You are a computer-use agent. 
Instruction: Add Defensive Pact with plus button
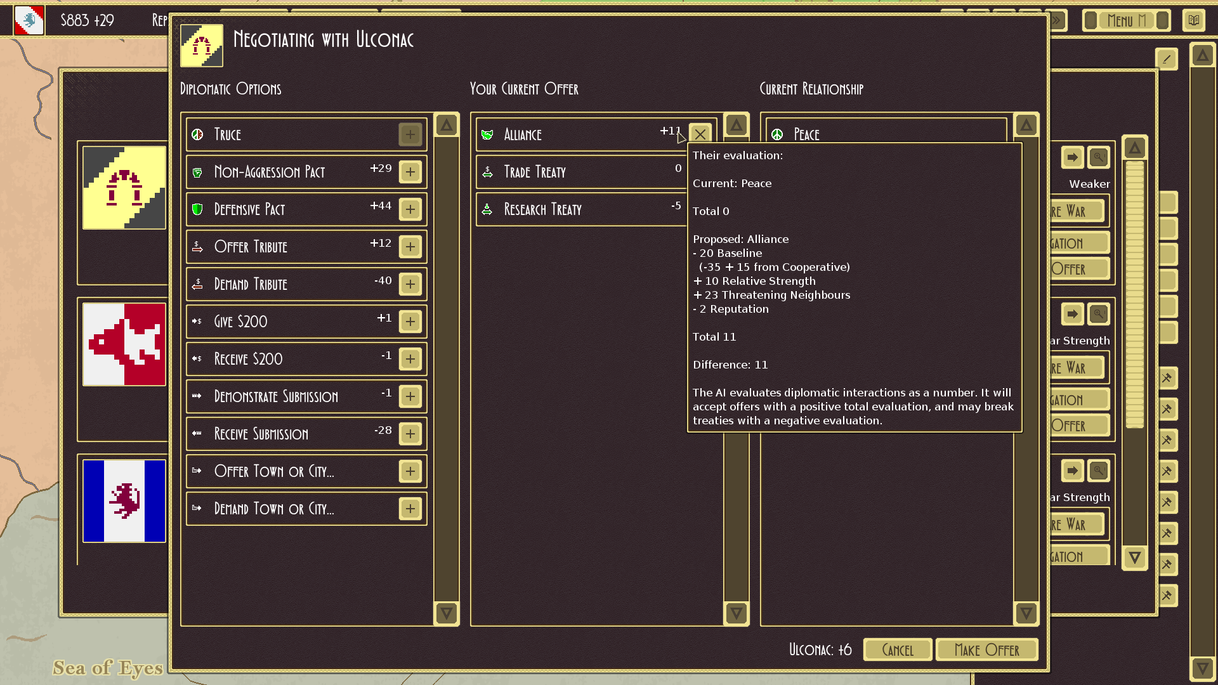[x=410, y=209]
